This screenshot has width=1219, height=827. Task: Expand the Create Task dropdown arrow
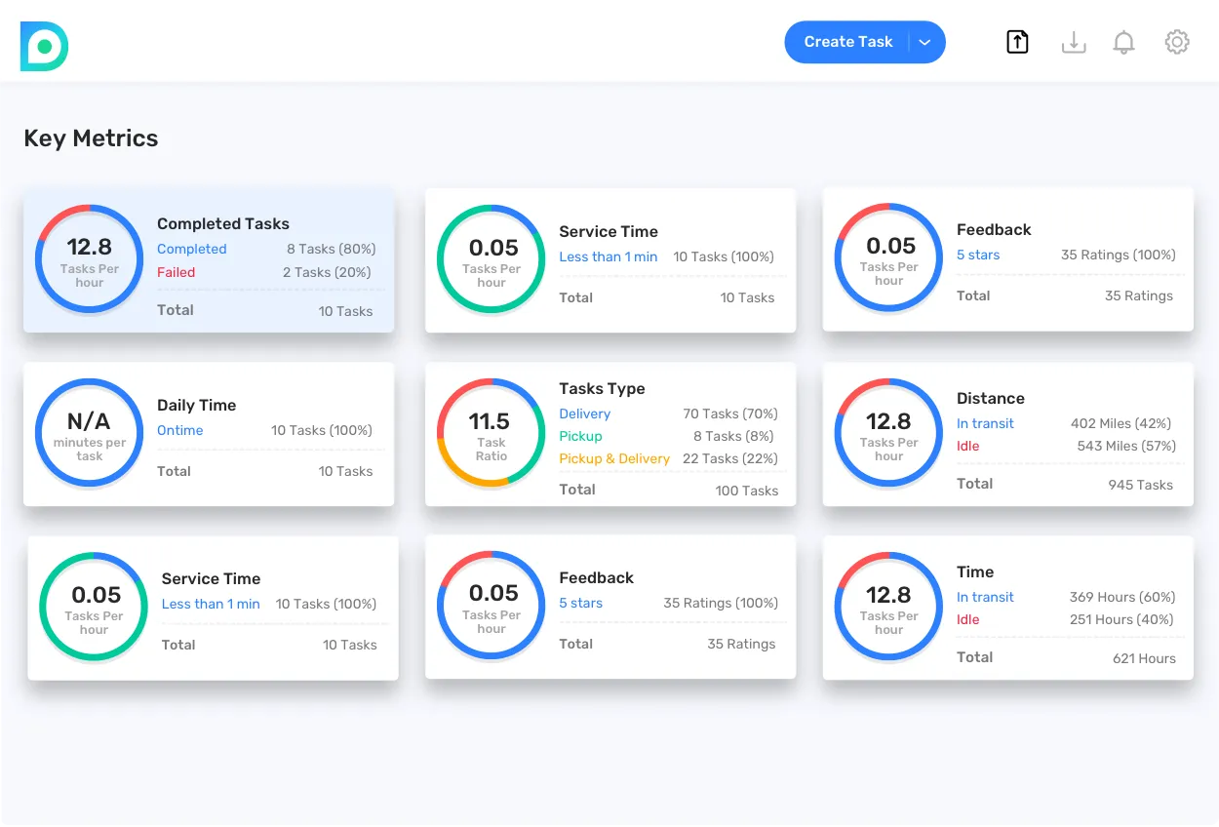tap(925, 42)
